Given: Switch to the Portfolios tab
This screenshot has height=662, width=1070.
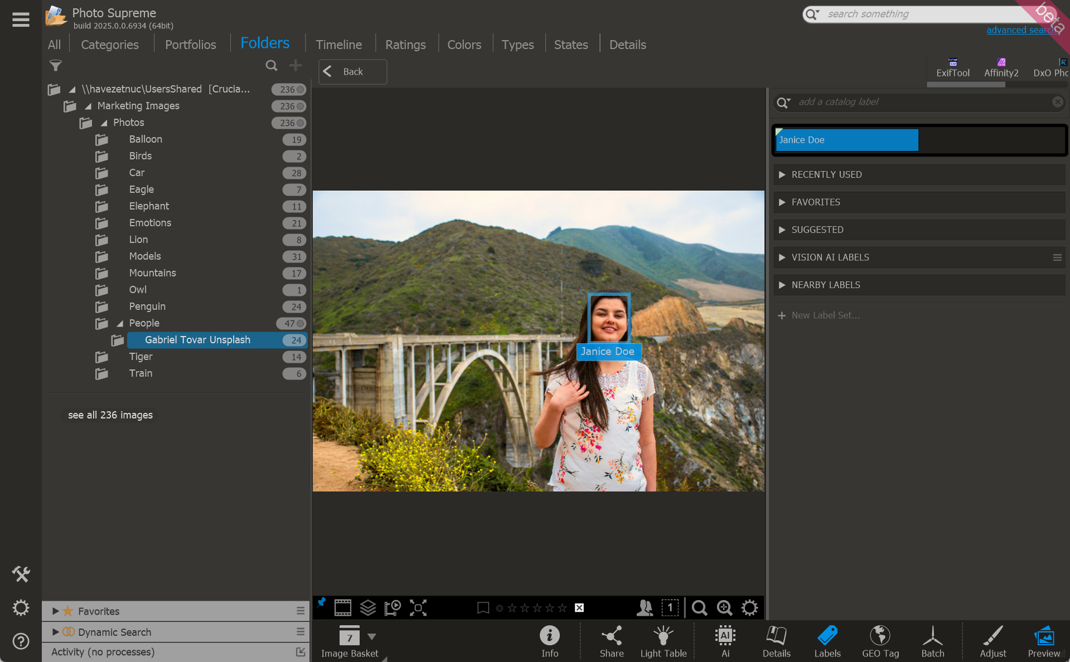Looking at the screenshot, I should [191, 45].
